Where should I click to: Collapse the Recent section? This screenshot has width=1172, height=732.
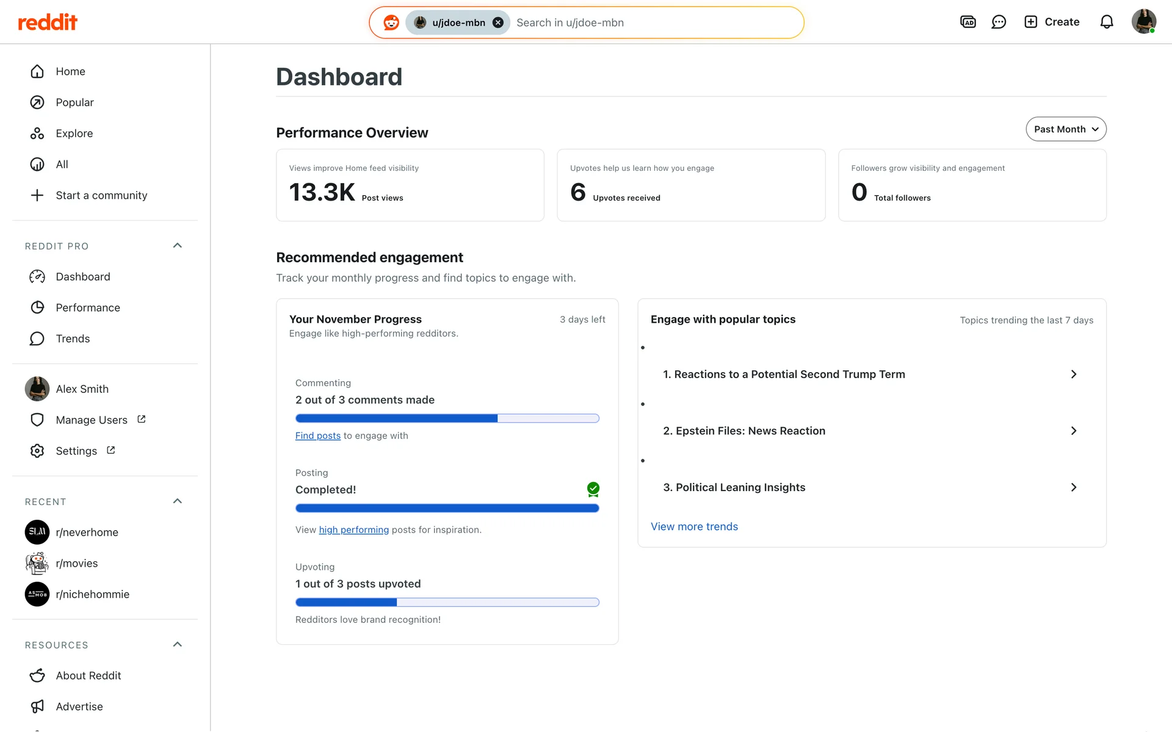178,501
